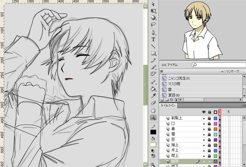Viewport: 246px width, 167px height.
Task: Select the Text tool
Action: (x=153, y=39)
